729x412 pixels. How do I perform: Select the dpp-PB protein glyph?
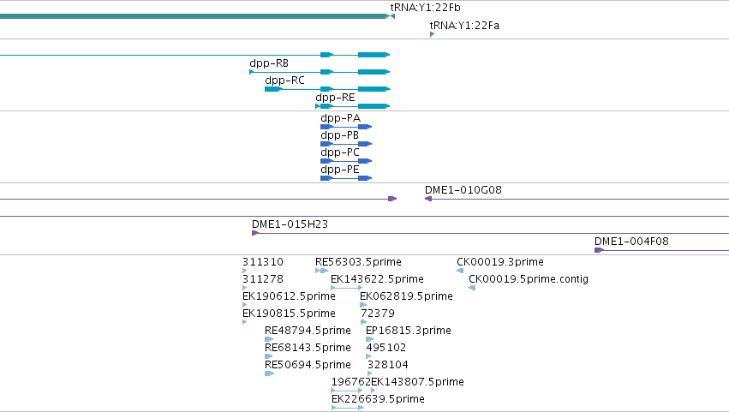pyautogui.click(x=346, y=144)
